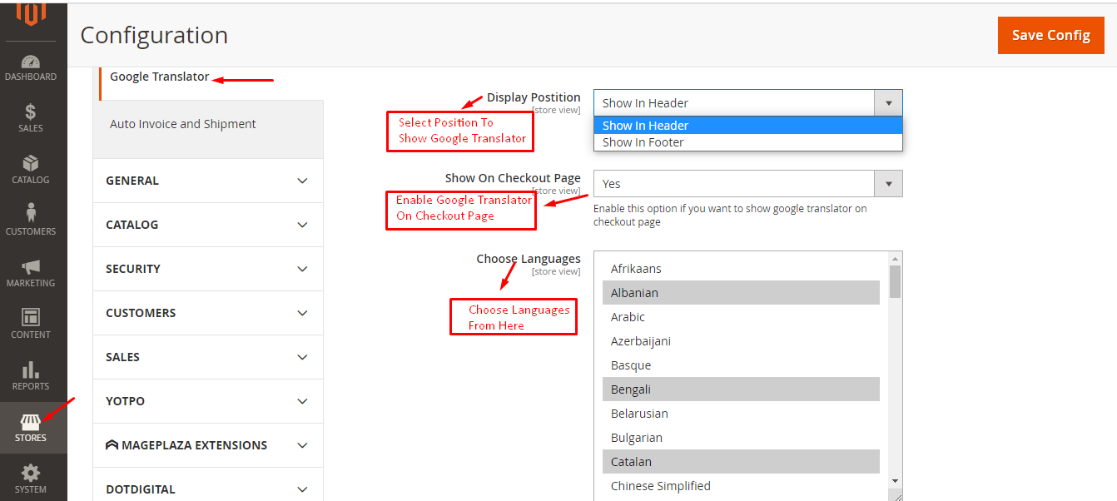Expand the MAGEPLAZA EXTENSIONS section
The image size is (1117, 501).
(x=207, y=445)
